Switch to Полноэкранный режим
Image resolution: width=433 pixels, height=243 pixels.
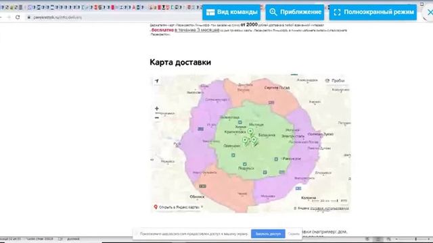(373, 12)
